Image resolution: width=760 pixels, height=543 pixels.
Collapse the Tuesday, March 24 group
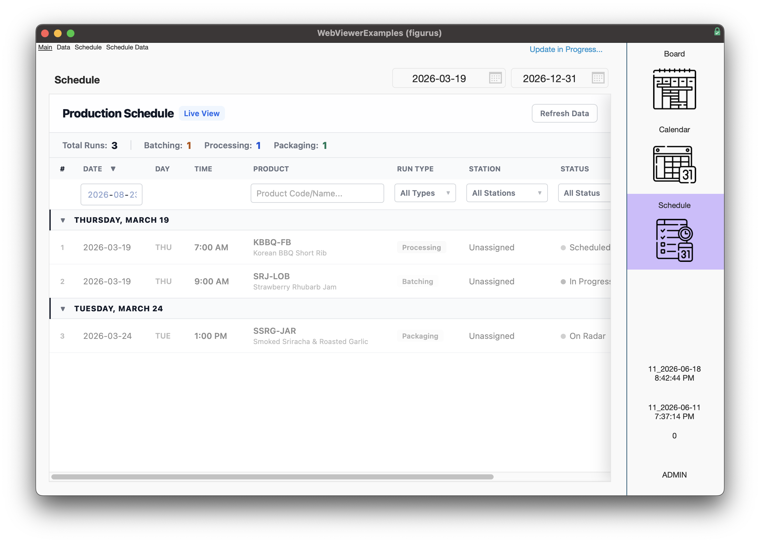[63, 309]
